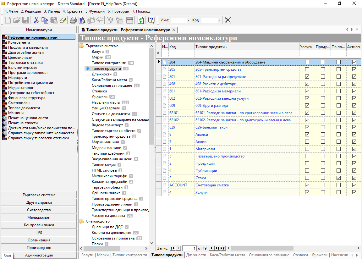Click the Cut scissors icon in toolbar
This screenshot has height=259, width=362.
tap(36, 20)
